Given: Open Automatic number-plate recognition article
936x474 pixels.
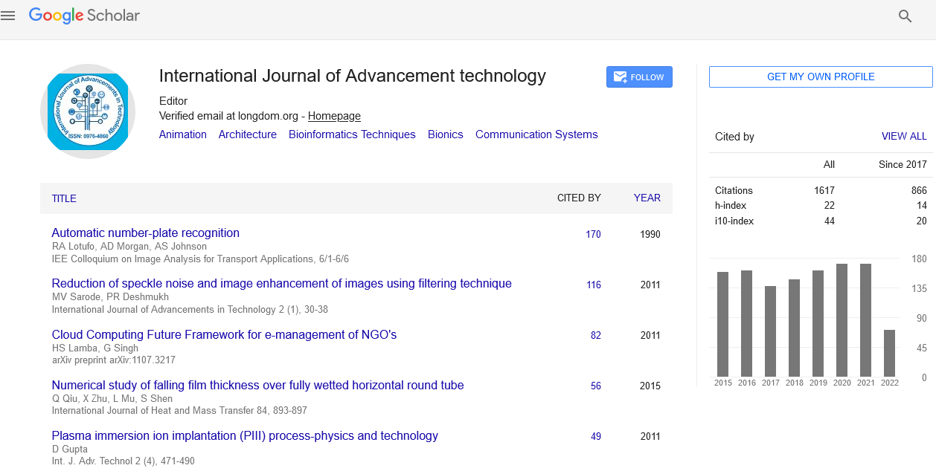Looking at the screenshot, I should pos(145,233).
